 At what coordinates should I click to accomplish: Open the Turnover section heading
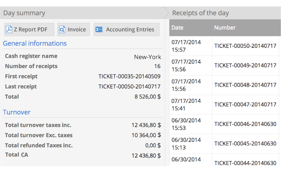pos(17,112)
